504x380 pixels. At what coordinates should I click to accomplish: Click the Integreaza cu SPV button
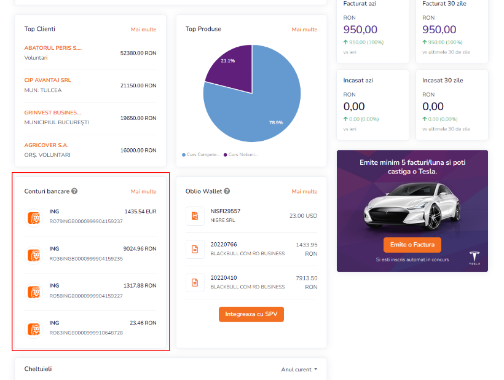tap(251, 314)
